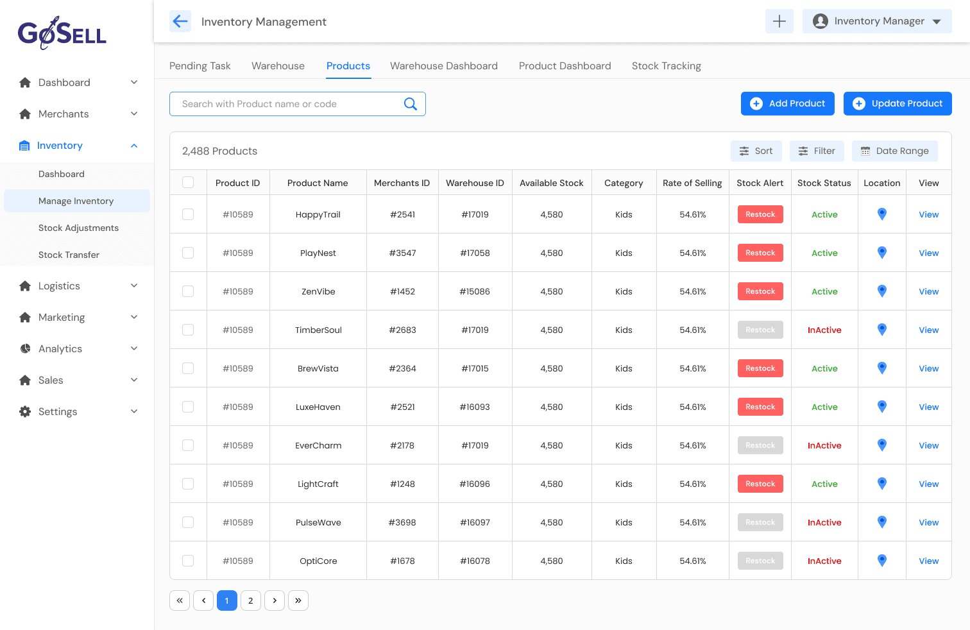Check the HappyTrail row checkbox

188,214
